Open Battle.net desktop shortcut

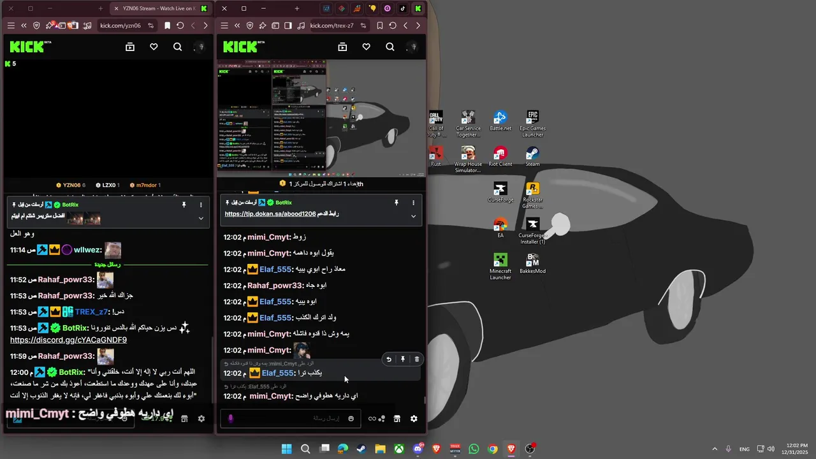(500, 121)
